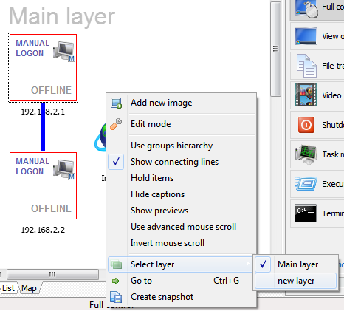Switch to new layer in submenu
Image resolution: width=344 pixels, height=311 pixels.
(295, 281)
